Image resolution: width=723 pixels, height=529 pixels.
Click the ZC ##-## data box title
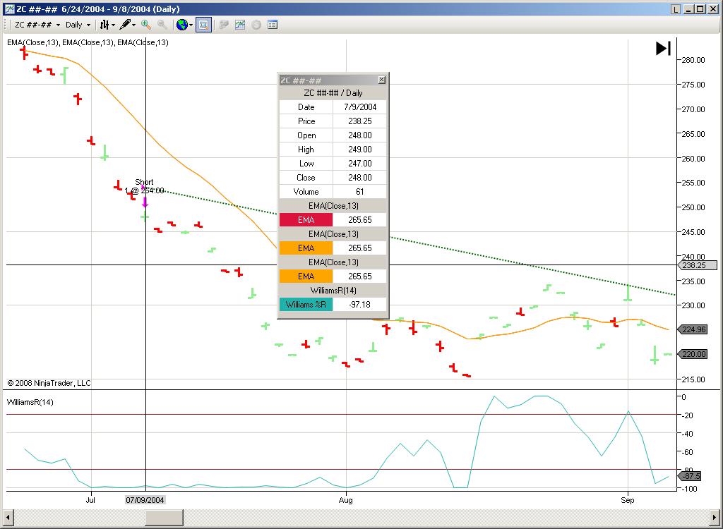[x=301, y=80]
